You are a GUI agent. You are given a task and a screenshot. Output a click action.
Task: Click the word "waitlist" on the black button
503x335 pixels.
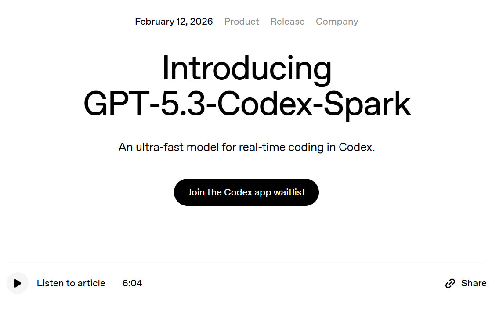coord(289,192)
